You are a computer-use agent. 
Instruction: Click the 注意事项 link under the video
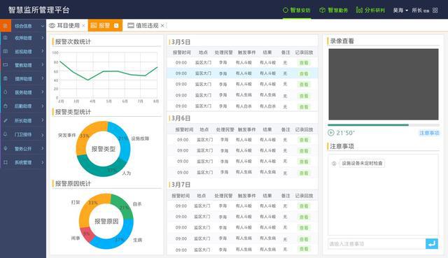click(x=429, y=133)
